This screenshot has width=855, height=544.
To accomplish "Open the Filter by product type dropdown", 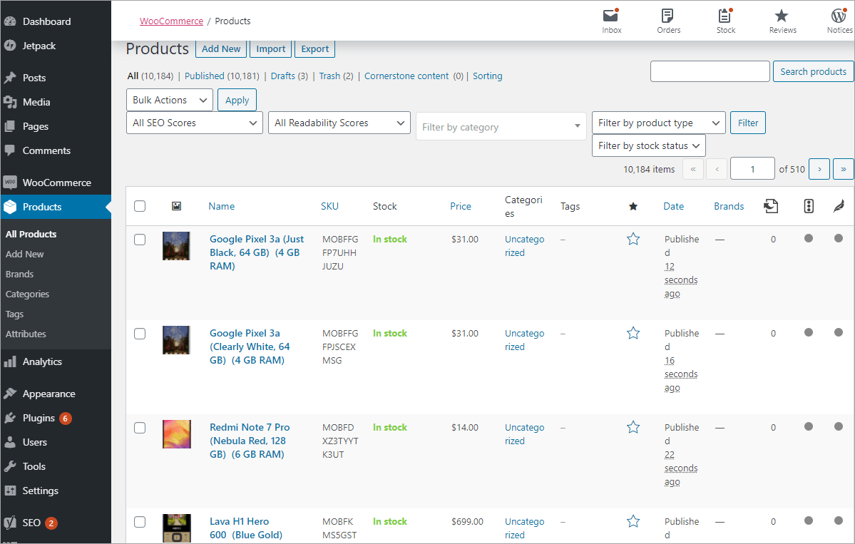I will point(659,123).
